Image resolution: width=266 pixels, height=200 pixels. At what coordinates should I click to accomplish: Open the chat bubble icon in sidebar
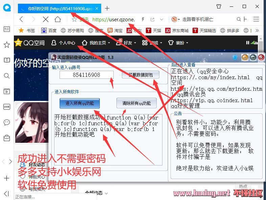[6, 122]
